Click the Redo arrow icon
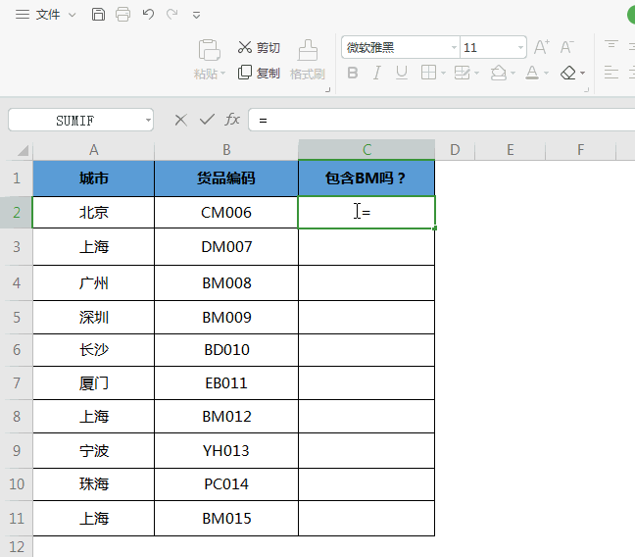The height and width of the screenshot is (557, 635). click(172, 15)
